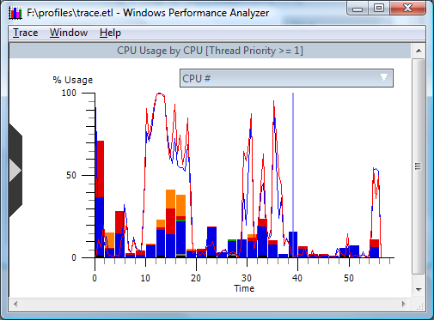This screenshot has height=320, width=434.
Task: Click the application icon in title bar
Action: coord(15,13)
